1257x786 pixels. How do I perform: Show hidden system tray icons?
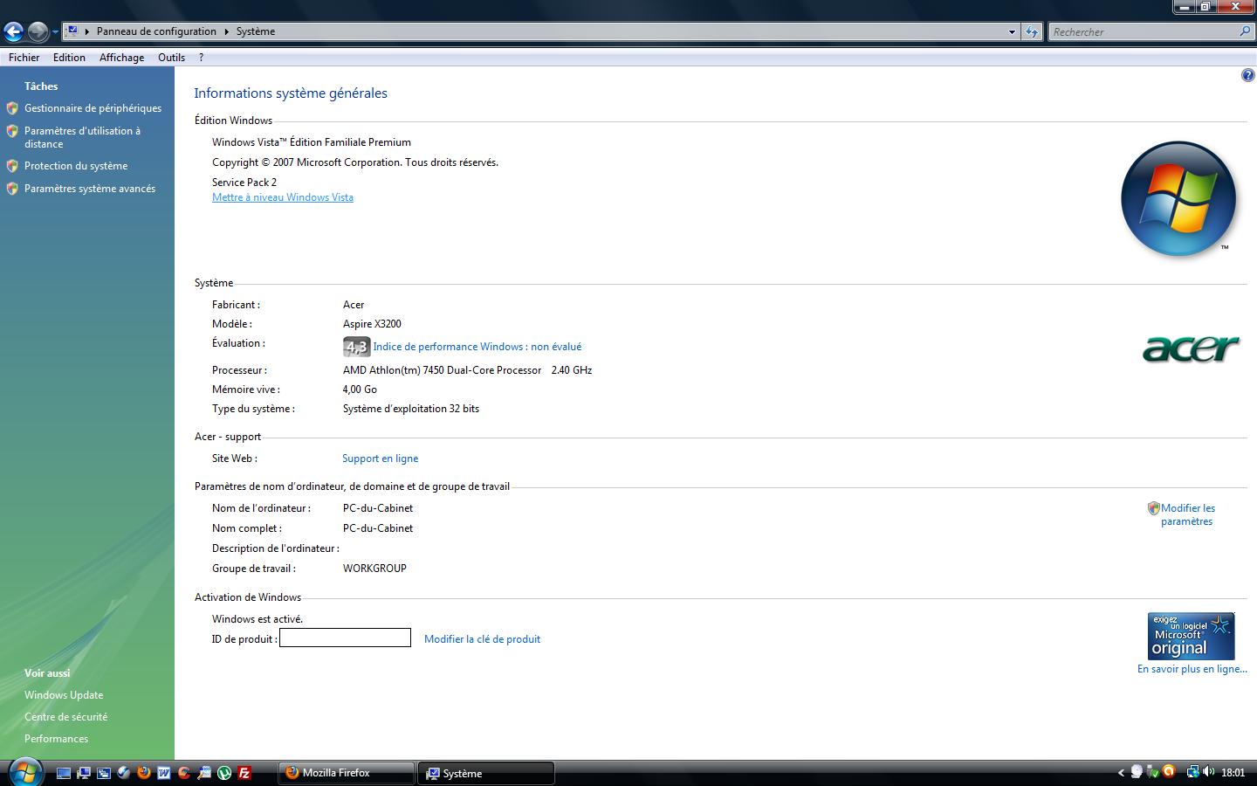coord(1121,773)
